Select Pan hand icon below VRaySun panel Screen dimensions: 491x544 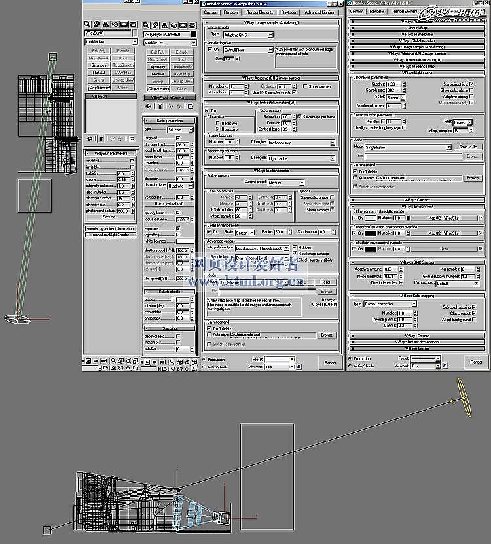click(120, 367)
